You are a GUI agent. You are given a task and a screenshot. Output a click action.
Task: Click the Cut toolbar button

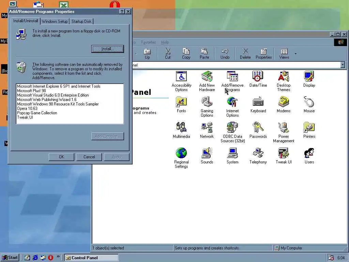coord(168,54)
